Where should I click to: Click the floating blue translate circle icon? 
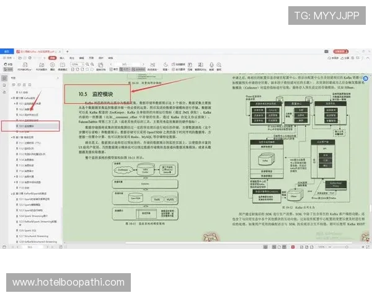tap(366, 78)
